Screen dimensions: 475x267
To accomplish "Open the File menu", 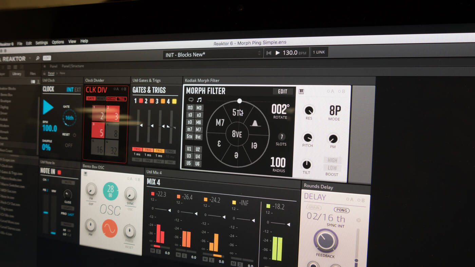I will pyautogui.click(x=20, y=43).
